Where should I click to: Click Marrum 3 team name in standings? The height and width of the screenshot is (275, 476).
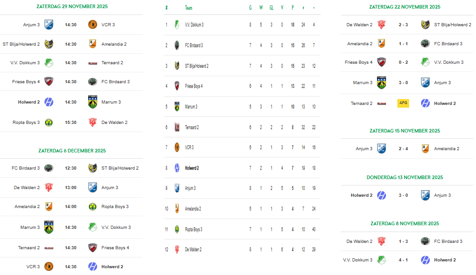click(191, 107)
